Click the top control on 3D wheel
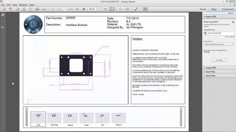The height and width of the screenshot is (132, 236). (x=33, y=17)
